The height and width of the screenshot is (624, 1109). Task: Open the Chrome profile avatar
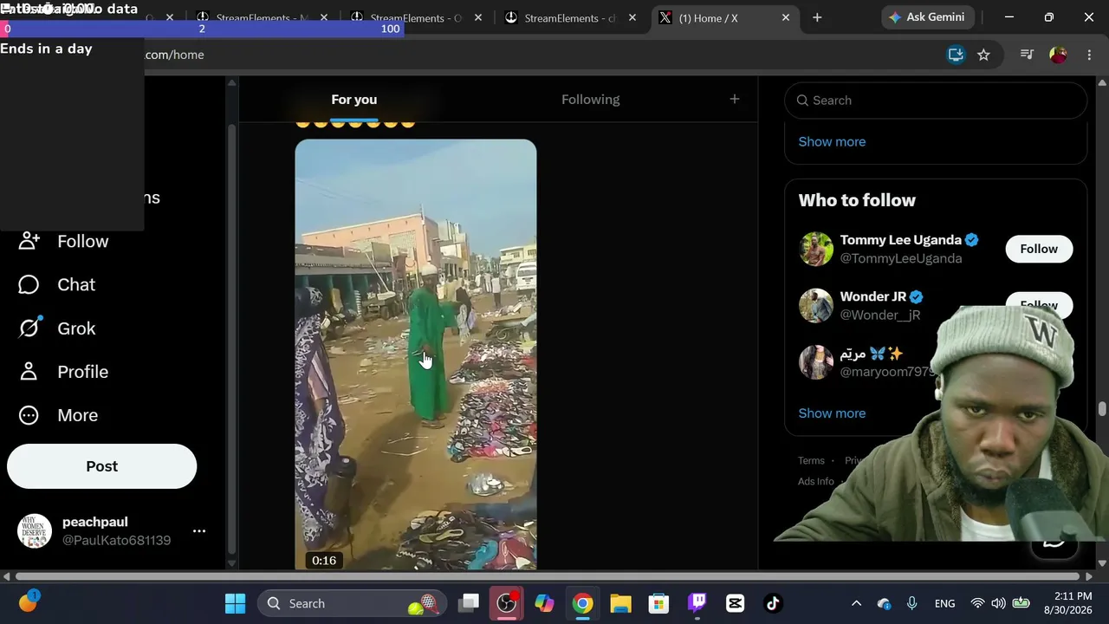tap(1058, 55)
